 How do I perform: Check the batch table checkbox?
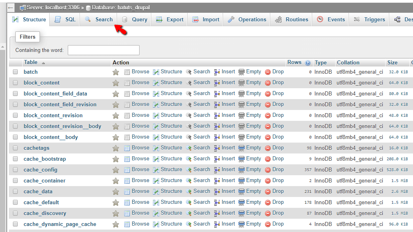point(15,72)
